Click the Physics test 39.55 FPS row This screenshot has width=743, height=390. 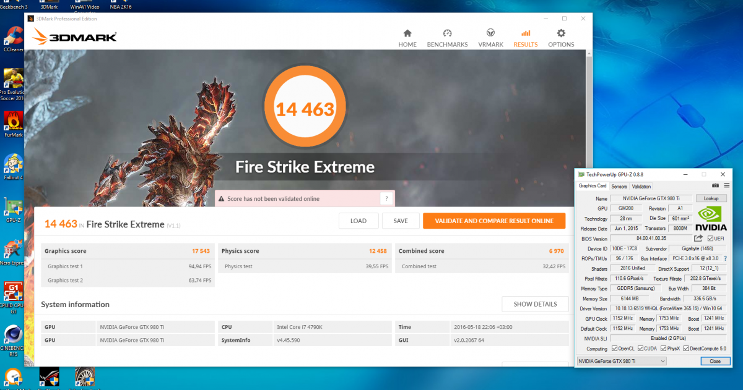(x=306, y=266)
